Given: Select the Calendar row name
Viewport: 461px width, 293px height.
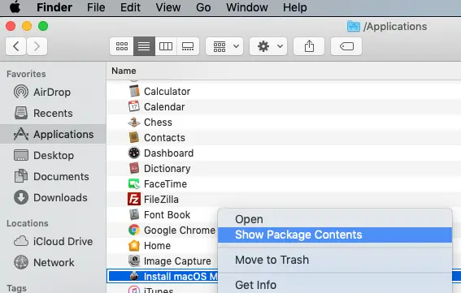Looking at the screenshot, I should (x=164, y=107).
